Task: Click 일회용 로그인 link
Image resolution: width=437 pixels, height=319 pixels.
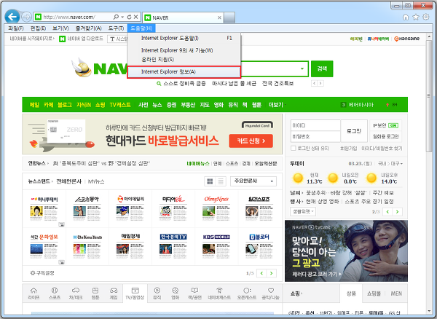Action: click(x=385, y=136)
